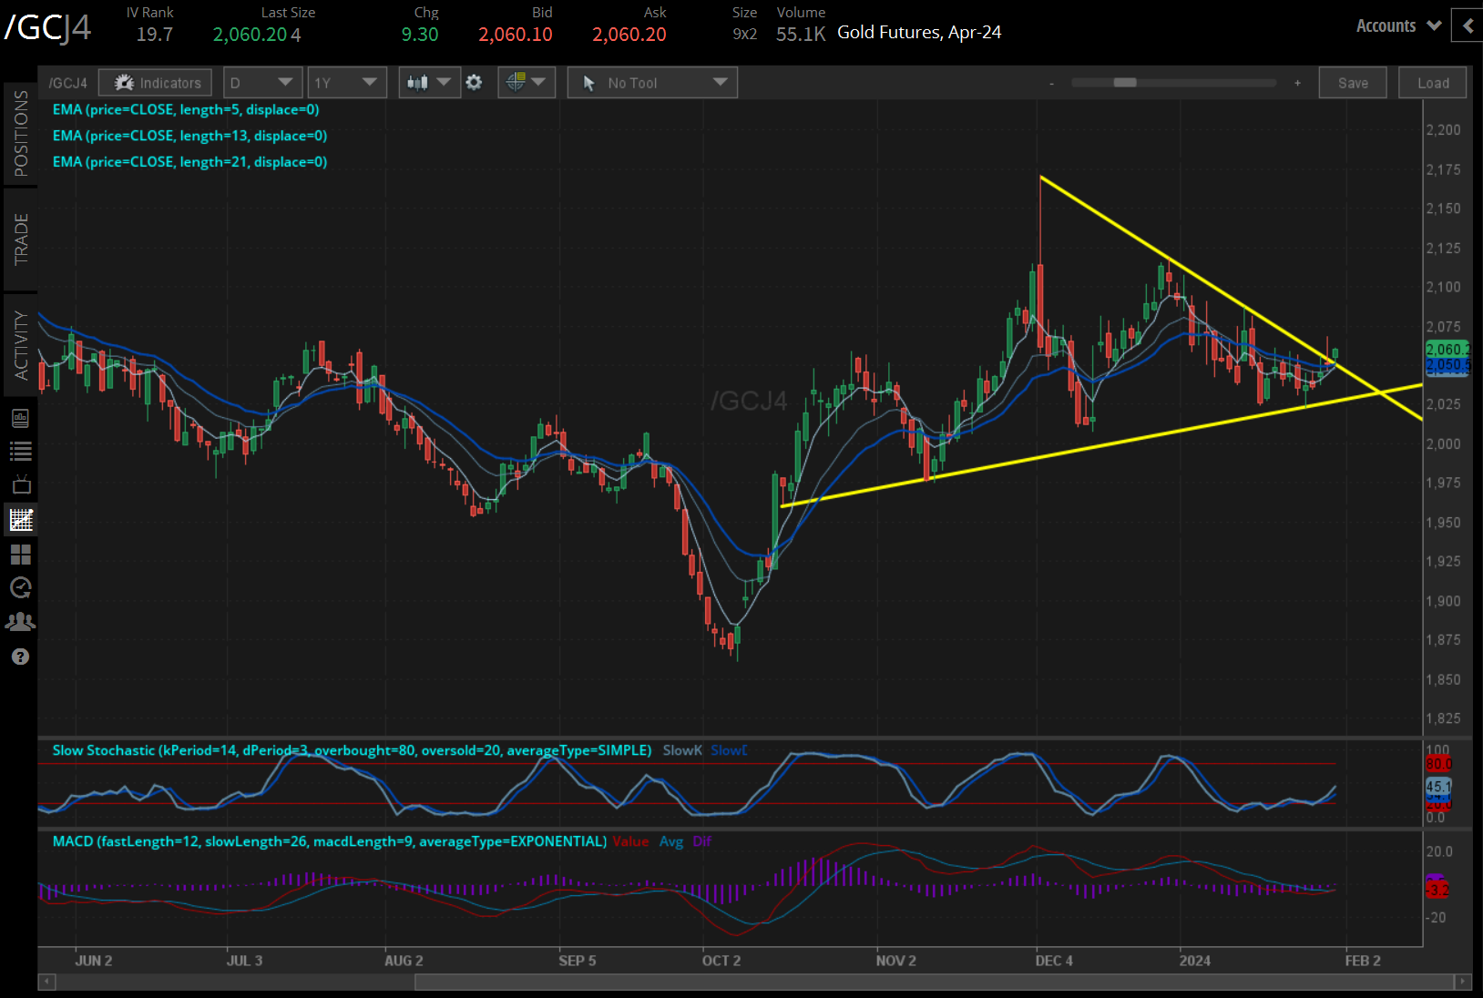The width and height of the screenshot is (1483, 998).
Task: Expand the 1Y time range dropdown
Action: point(346,83)
